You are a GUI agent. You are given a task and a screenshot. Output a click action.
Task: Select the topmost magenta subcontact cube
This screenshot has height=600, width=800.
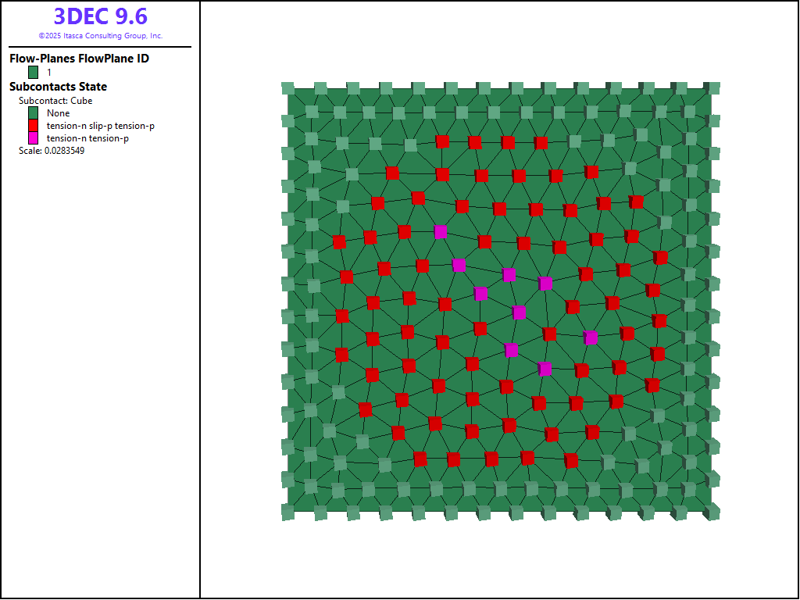(441, 231)
